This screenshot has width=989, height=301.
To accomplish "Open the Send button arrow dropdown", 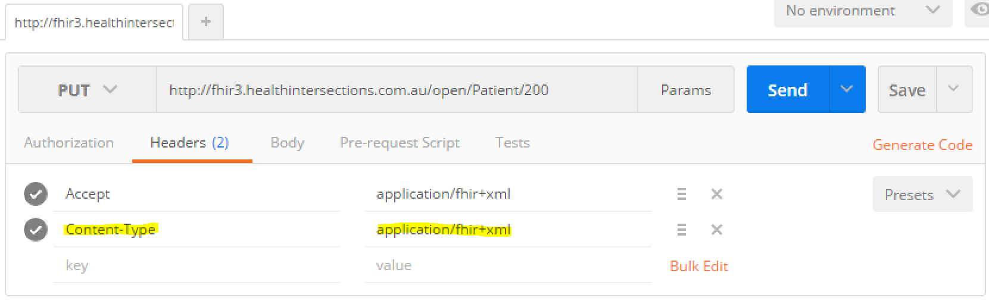I will click(x=847, y=89).
